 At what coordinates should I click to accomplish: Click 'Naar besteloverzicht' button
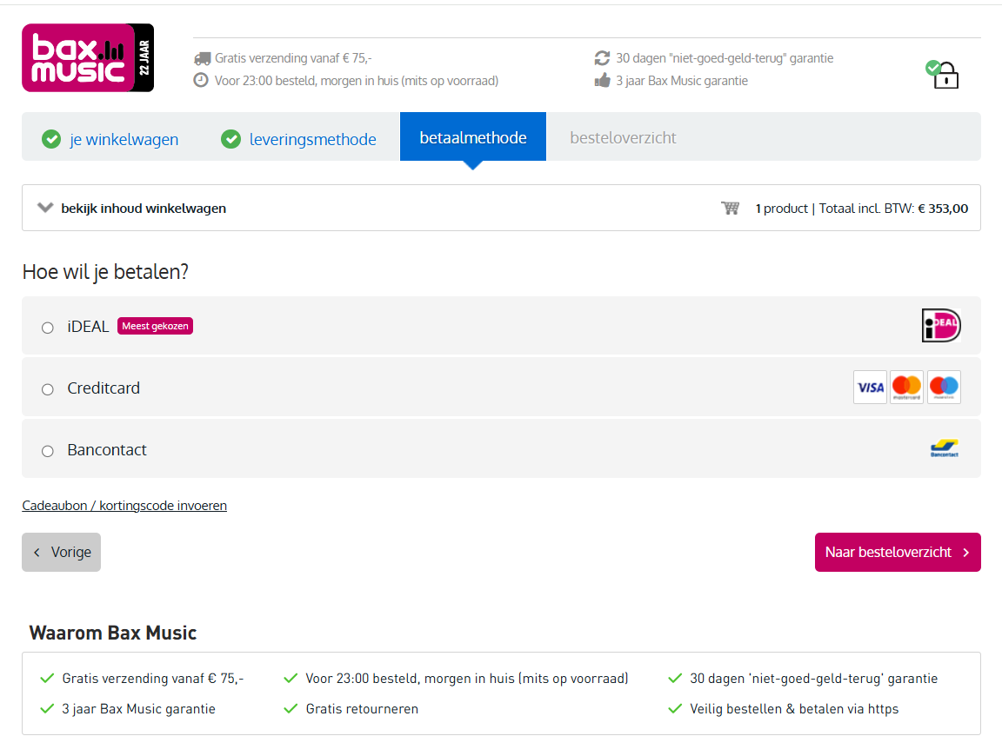898,553
